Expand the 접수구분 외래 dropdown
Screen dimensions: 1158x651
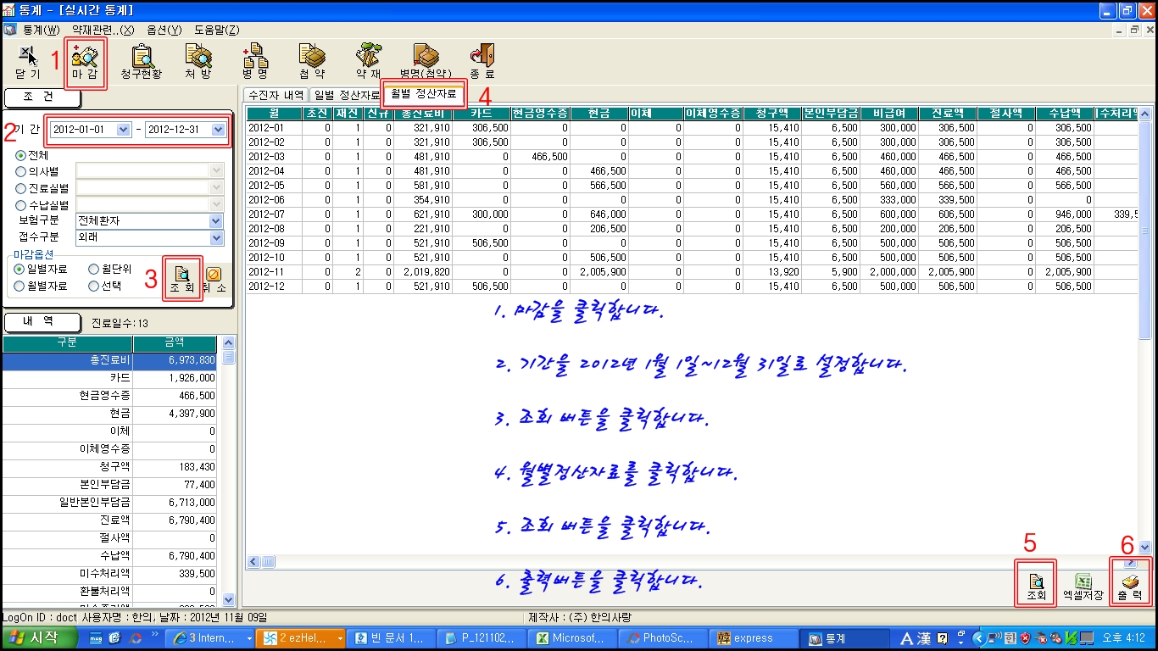click(216, 238)
